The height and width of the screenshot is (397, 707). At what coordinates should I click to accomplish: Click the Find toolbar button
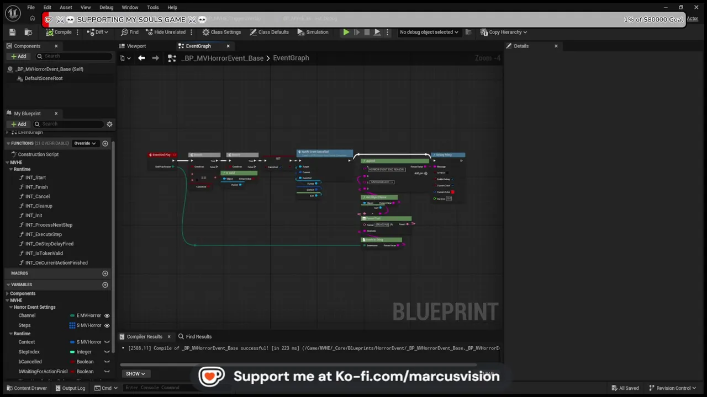[x=130, y=32]
